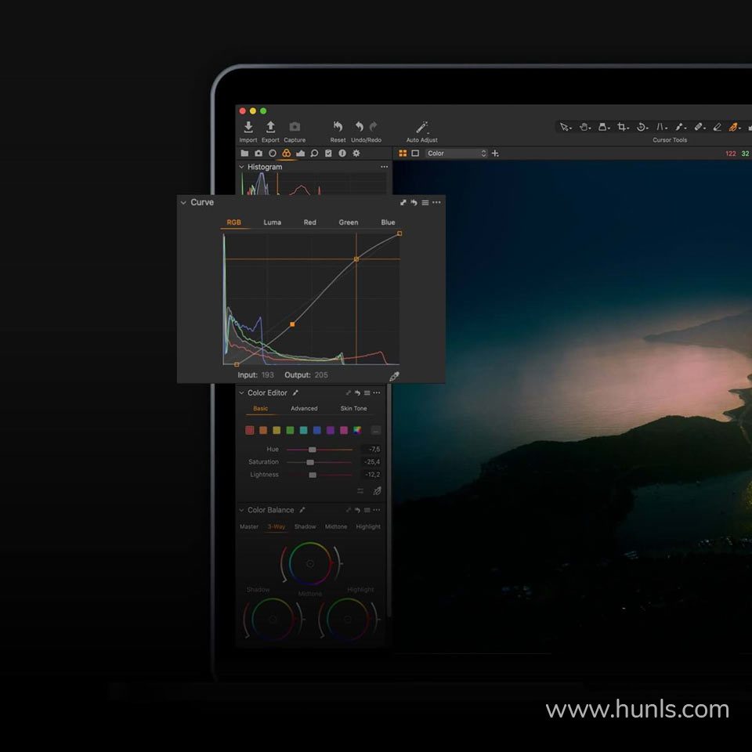Collapse the Color Editor panel

241,392
